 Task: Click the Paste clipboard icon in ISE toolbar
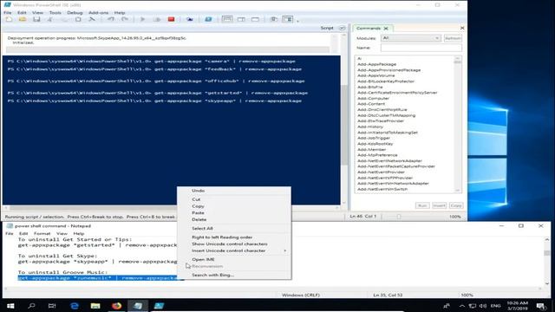coord(78,19)
